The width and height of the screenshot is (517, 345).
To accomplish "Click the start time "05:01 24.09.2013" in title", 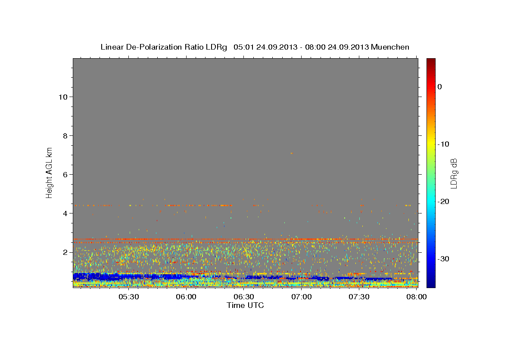I will coord(265,47).
